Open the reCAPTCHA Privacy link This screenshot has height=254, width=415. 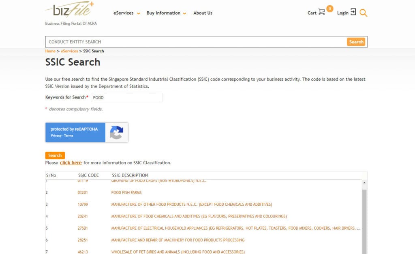coord(56,136)
